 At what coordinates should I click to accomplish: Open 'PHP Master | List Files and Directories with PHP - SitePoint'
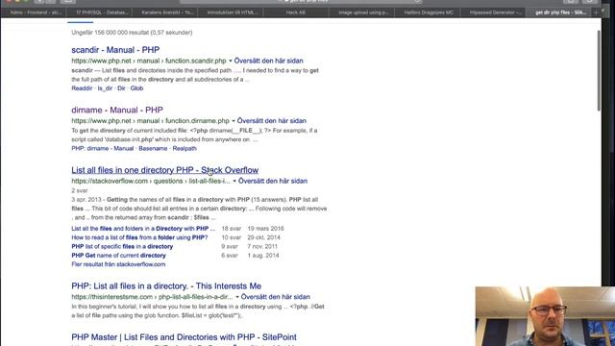coord(184,337)
